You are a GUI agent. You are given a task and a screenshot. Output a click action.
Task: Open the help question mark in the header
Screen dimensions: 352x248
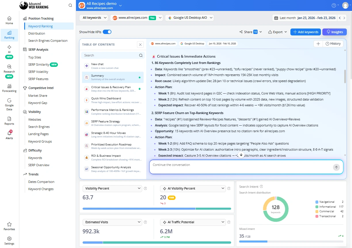(334, 5)
